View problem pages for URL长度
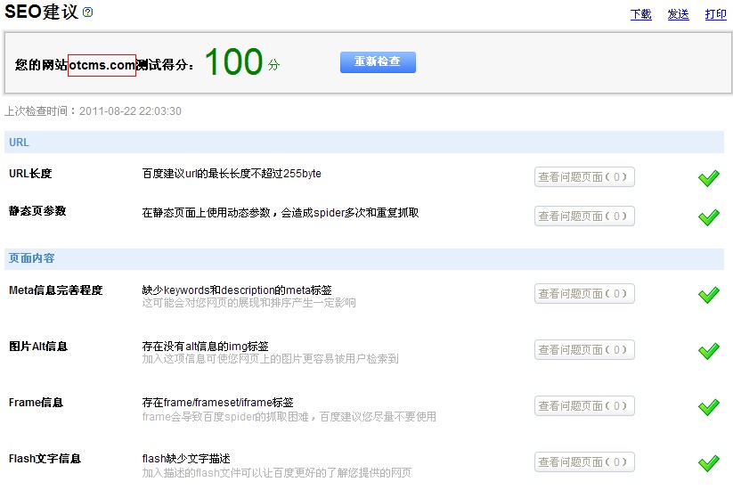Image resolution: width=733 pixels, height=490 pixels. click(584, 177)
